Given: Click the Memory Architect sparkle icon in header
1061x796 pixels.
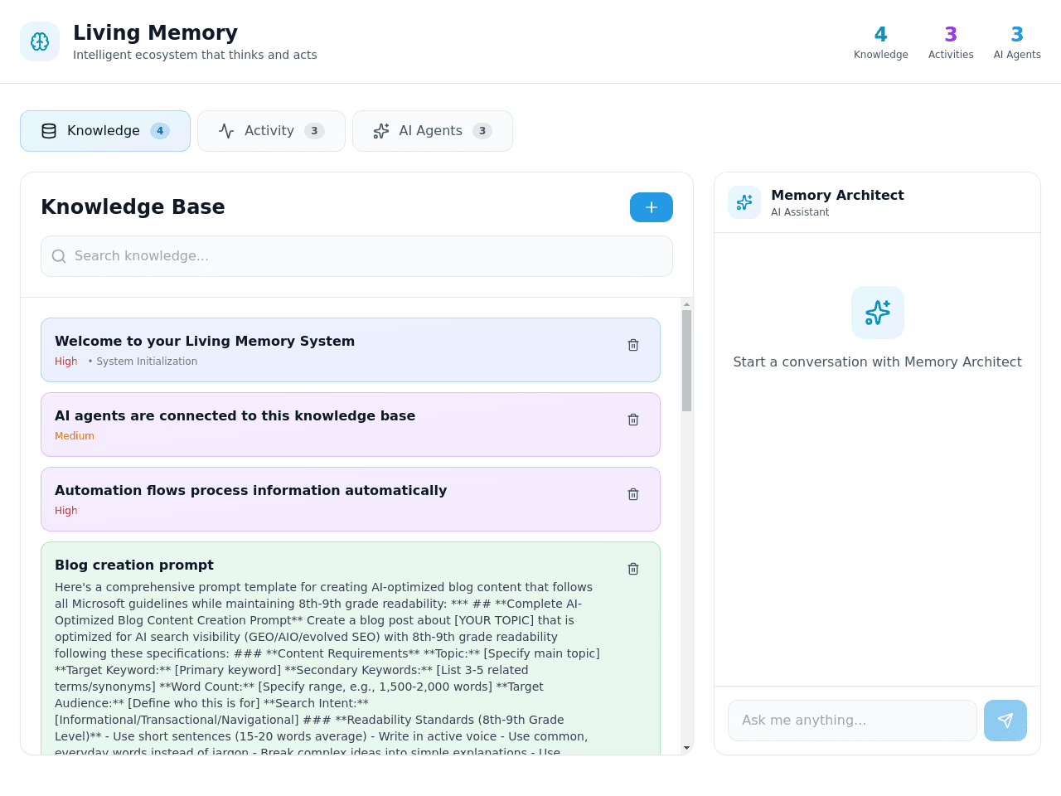Looking at the screenshot, I should click(x=744, y=202).
